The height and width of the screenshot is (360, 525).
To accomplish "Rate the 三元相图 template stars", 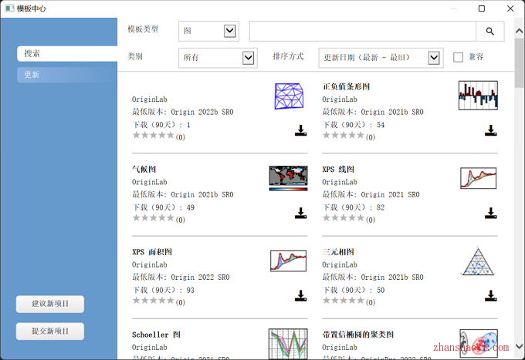I will [x=344, y=301].
